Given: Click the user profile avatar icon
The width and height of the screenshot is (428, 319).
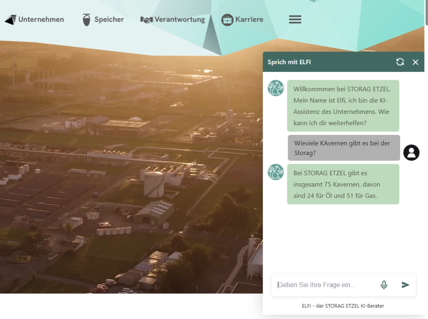Looking at the screenshot, I should point(411,152).
